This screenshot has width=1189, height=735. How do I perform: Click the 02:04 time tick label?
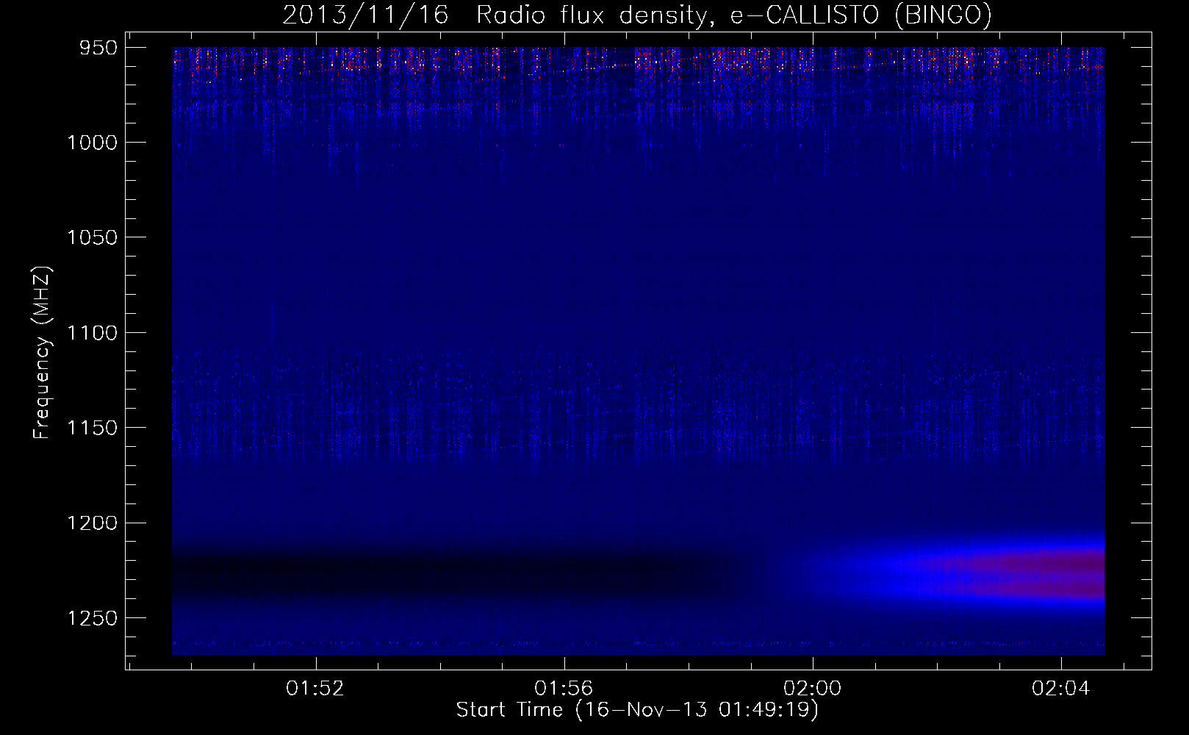(x=1061, y=689)
